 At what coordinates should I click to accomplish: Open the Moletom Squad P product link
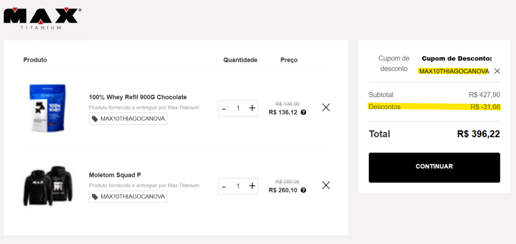tap(115, 175)
